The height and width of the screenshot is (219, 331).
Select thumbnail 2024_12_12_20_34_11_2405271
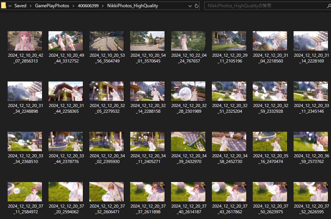pyautogui.click(x=147, y=142)
